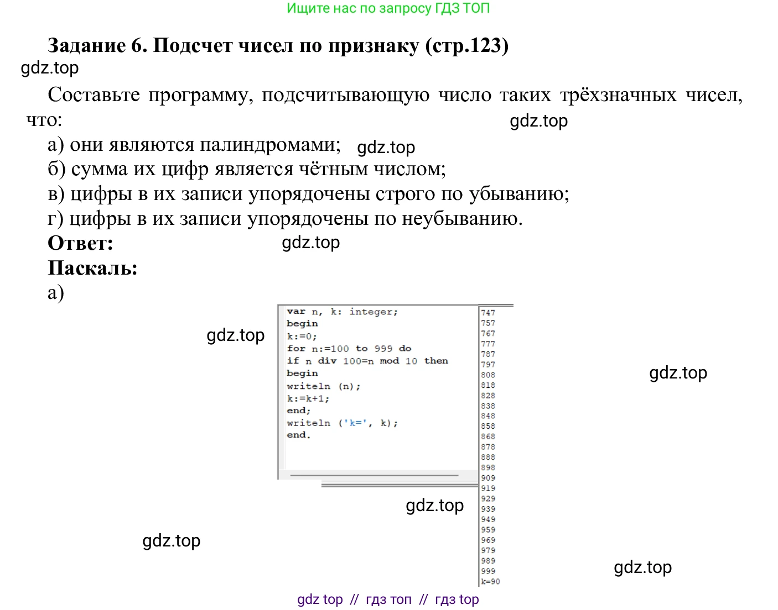
Task: Open the gdz top footer link
Action: point(320,599)
